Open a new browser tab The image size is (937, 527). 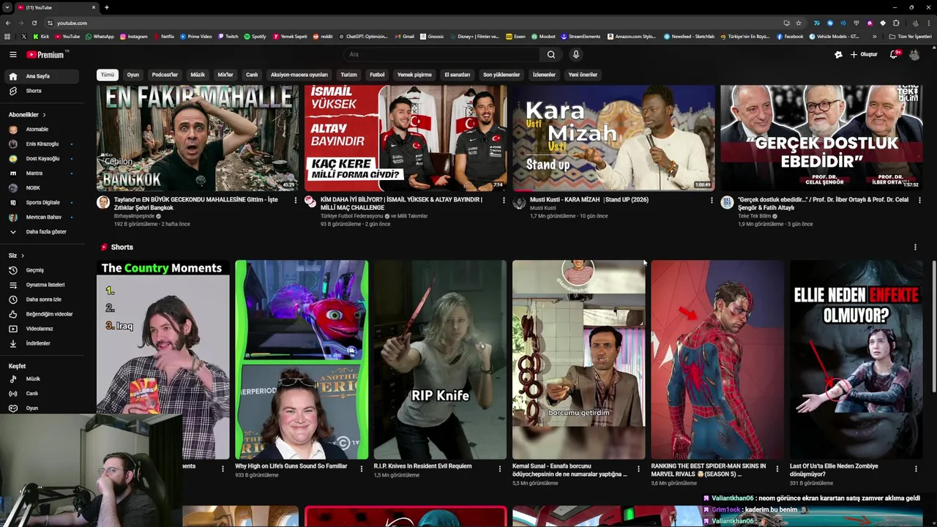pos(106,7)
